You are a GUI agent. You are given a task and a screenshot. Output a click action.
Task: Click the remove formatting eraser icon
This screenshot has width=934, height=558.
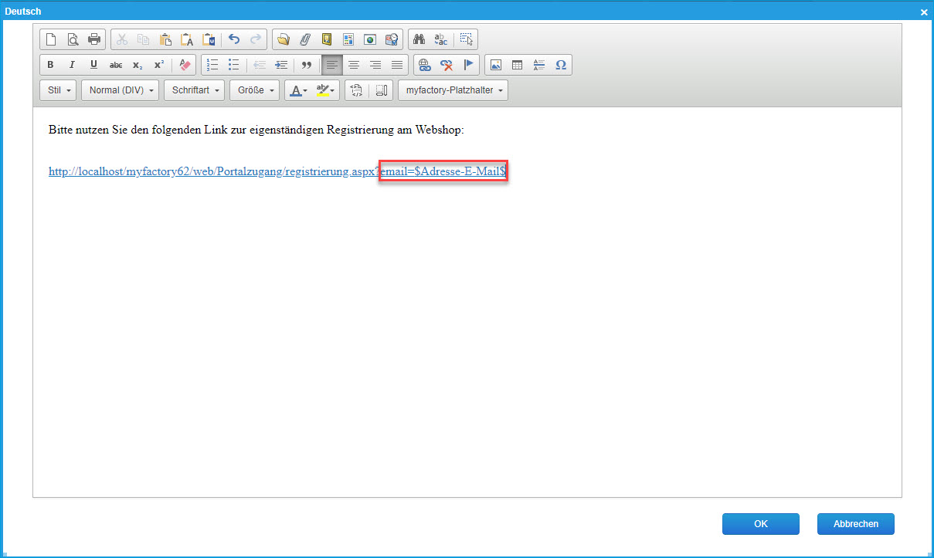[184, 65]
